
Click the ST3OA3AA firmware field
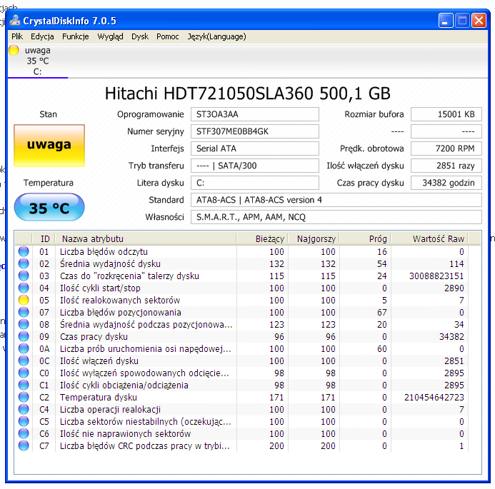pos(255,114)
